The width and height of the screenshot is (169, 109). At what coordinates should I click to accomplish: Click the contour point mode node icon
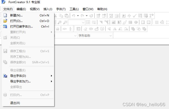(x=107, y=22)
